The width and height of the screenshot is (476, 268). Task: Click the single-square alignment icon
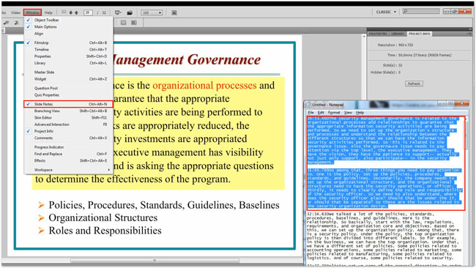click(123, 23)
